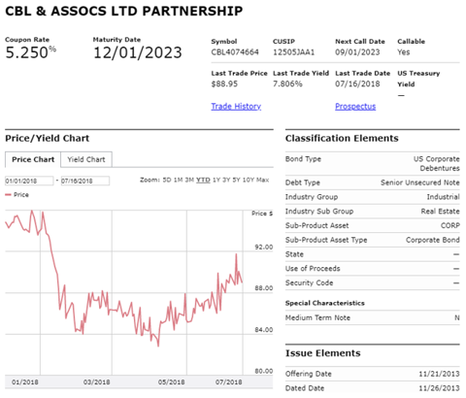The width and height of the screenshot is (466, 398).
Task: Click the Debt Type row label
Action: point(303,182)
